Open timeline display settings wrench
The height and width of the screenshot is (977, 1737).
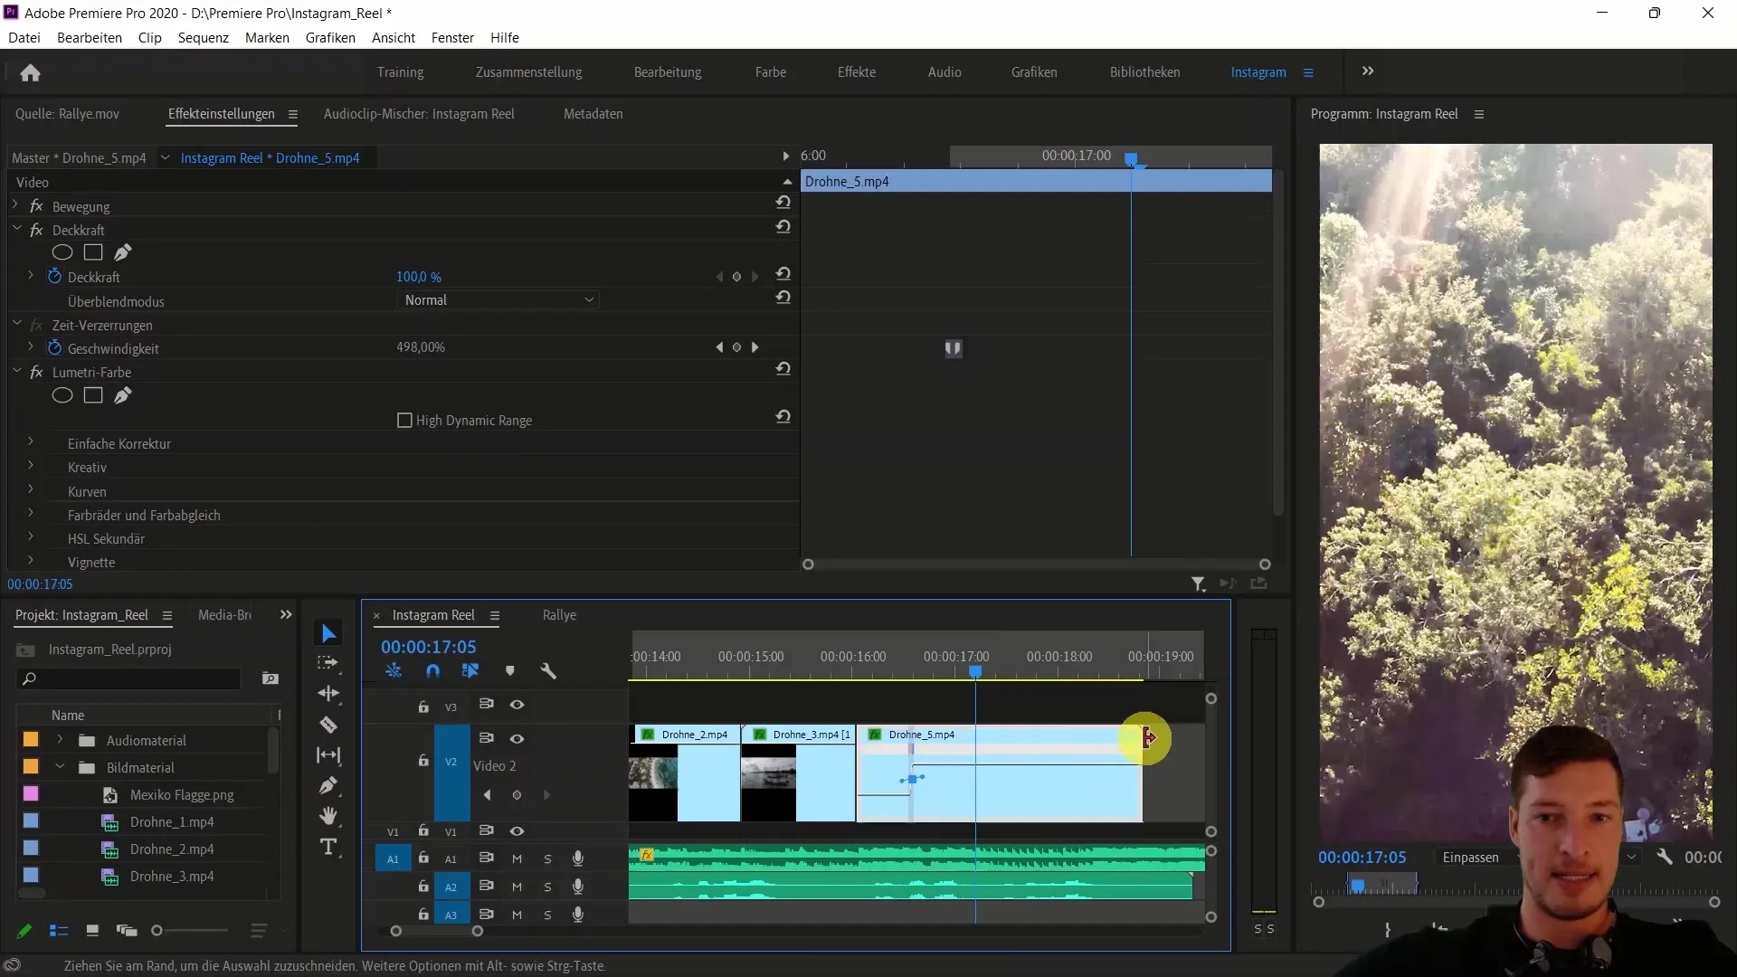point(548,671)
